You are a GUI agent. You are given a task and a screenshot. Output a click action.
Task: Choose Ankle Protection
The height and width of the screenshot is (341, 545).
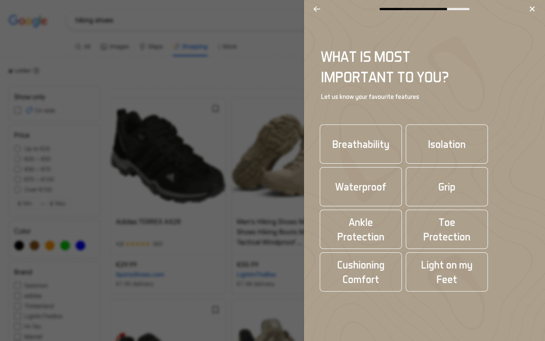click(x=361, y=229)
